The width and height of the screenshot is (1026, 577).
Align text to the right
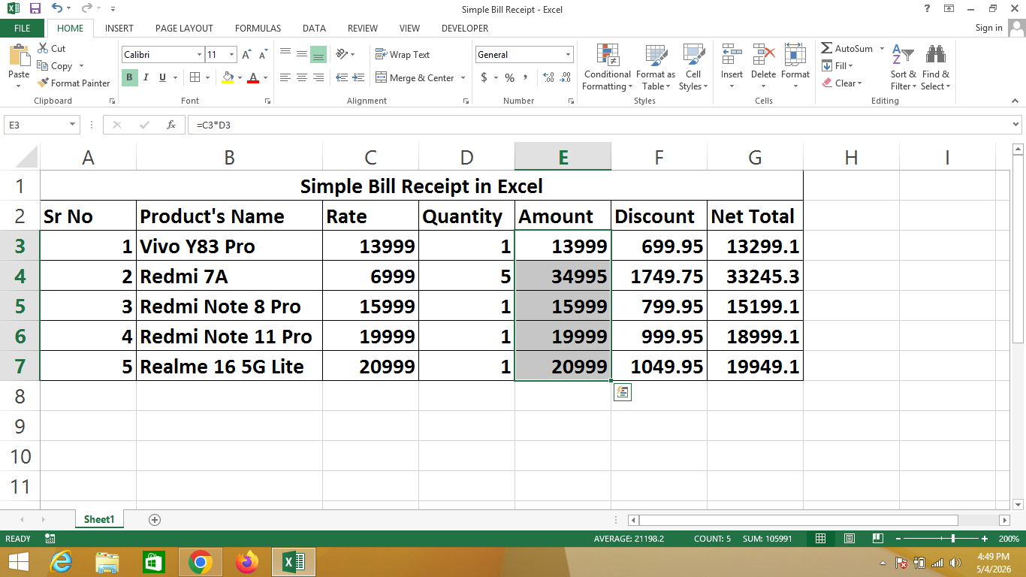click(318, 77)
